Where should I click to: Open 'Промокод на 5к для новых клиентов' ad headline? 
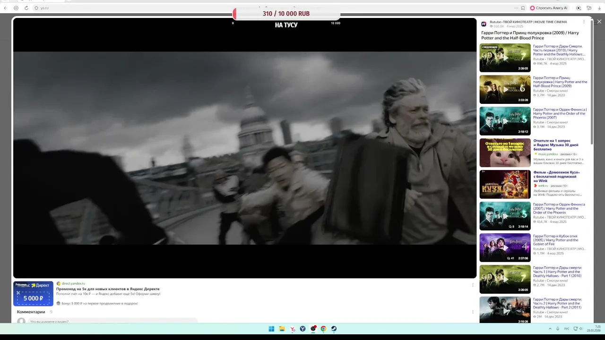(108, 289)
